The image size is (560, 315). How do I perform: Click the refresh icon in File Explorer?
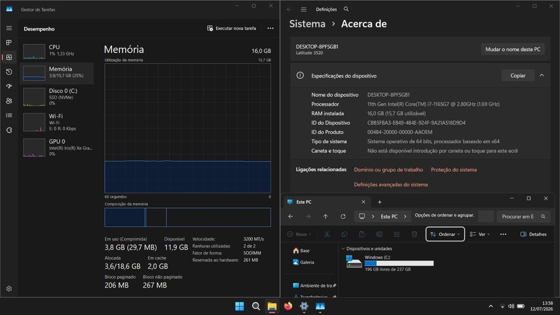pos(343,217)
